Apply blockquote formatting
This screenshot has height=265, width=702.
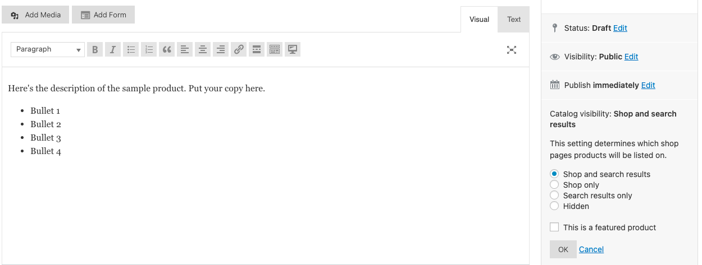(x=167, y=49)
